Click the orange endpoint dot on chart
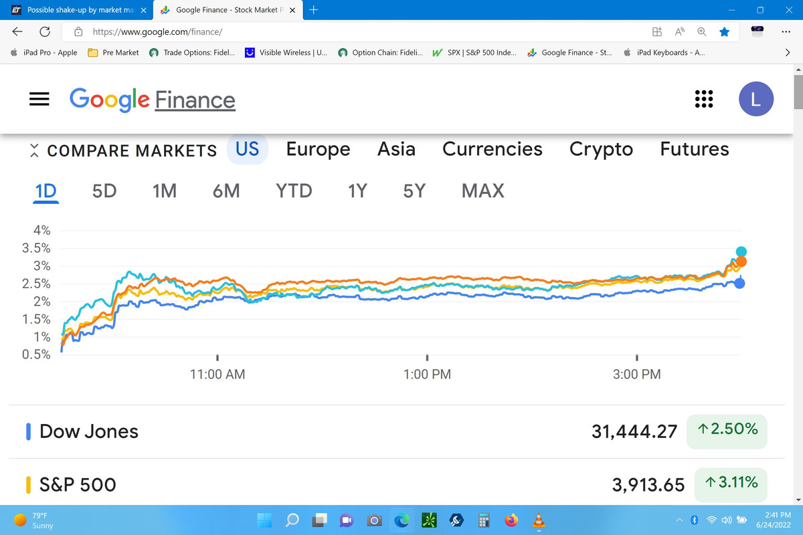Viewport: 803px width, 535px height. pyautogui.click(x=741, y=261)
